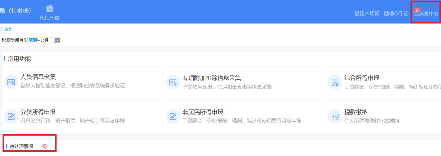Click the 专项附加扣除信息采集 calendar icon
441x156 pixels.
click(x=173, y=82)
